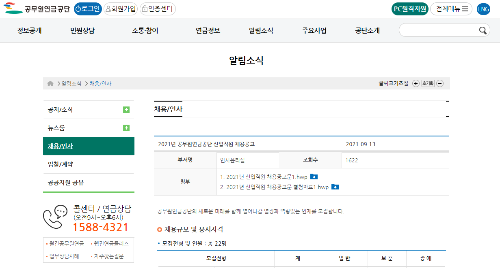The width and height of the screenshot is (500, 268).
Task: Click the lock icon on 인증센터
Action: click(145, 8)
